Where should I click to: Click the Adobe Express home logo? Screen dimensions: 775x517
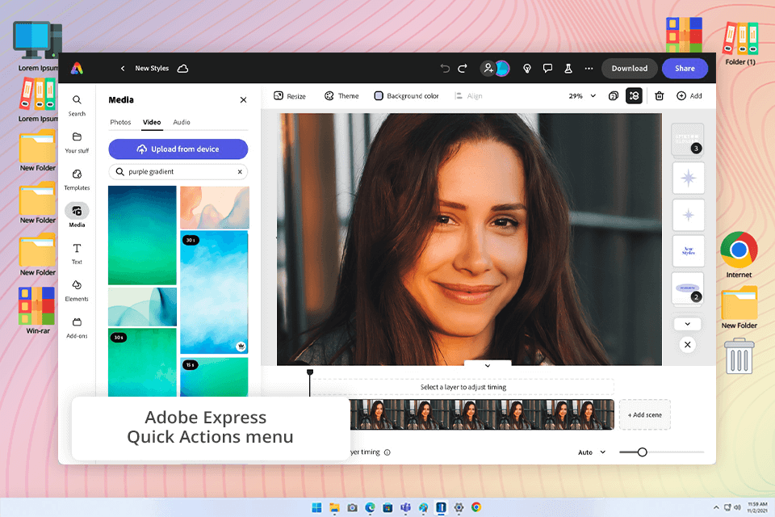pyautogui.click(x=77, y=69)
